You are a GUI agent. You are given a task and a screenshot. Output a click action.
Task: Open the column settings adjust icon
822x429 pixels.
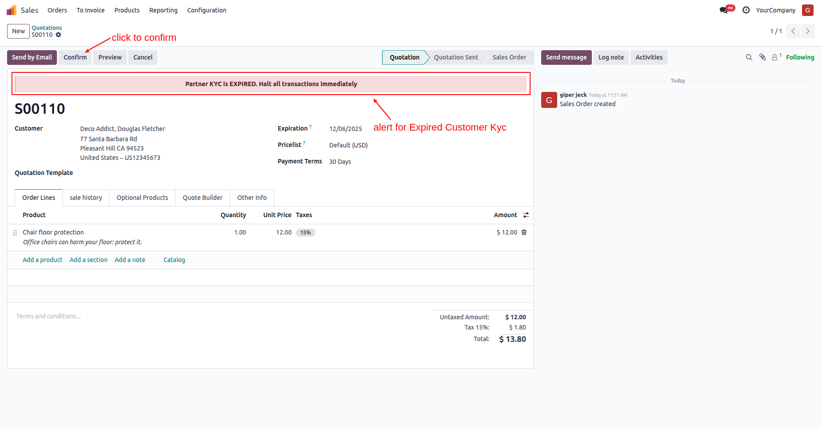pyautogui.click(x=526, y=215)
